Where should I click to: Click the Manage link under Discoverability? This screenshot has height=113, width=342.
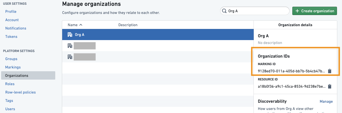(326, 101)
